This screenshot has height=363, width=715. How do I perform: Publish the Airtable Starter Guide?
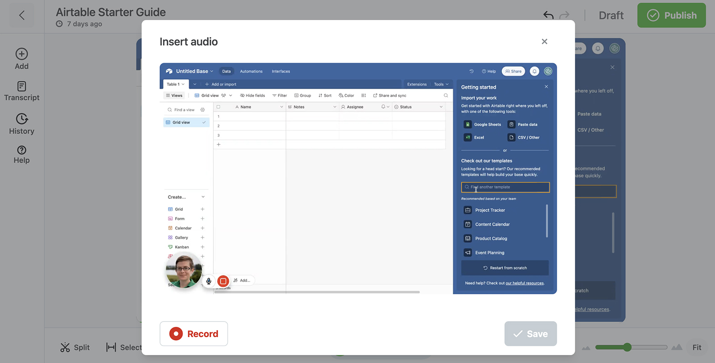point(672,15)
